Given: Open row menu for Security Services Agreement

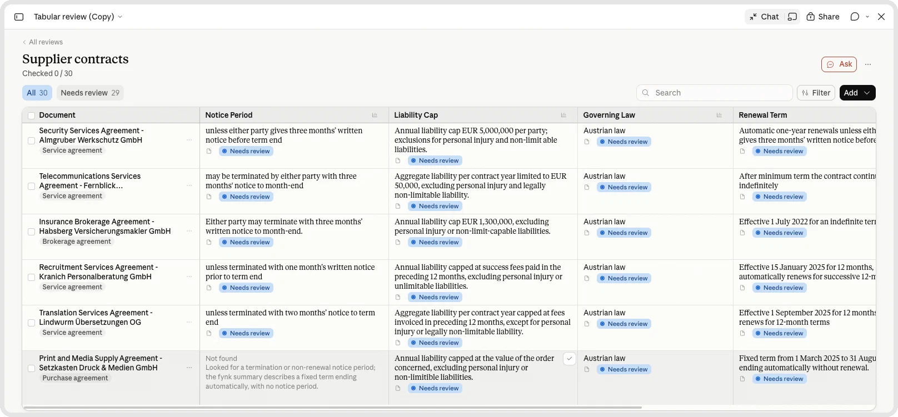Looking at the screenshot, I should click(189, 140).
